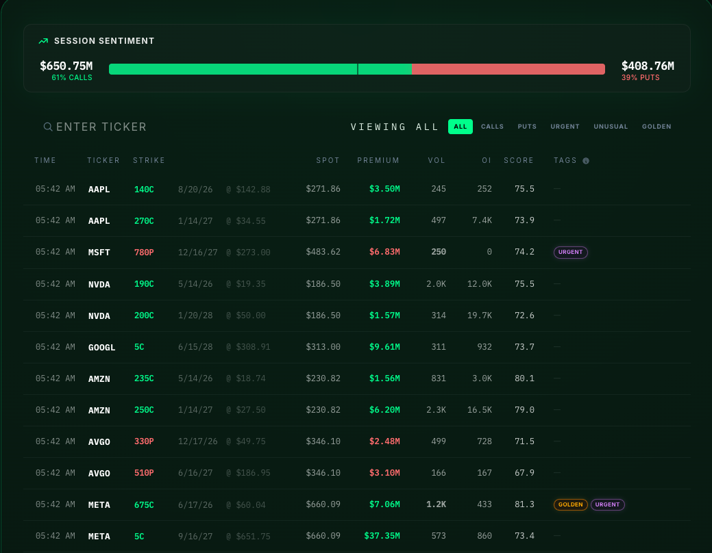Image resolution: width=712 pixels, height=553 pixels.
Task: Sort by the VOL column header
Action: (x=437, y=160)
